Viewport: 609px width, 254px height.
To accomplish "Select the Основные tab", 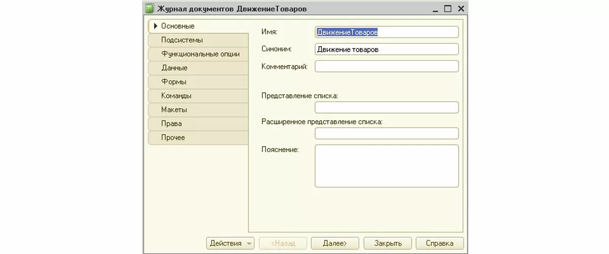I will tap(178, 26).
